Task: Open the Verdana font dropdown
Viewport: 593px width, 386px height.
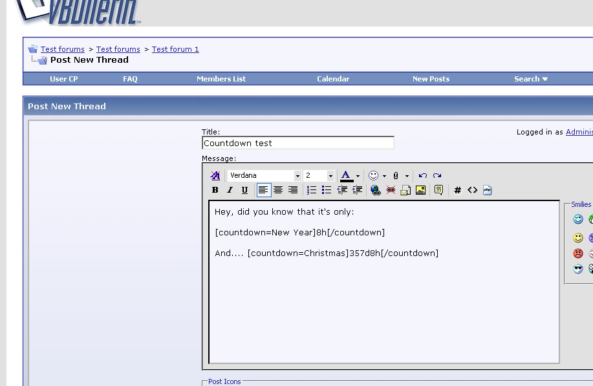Action: tap(297, 176)
